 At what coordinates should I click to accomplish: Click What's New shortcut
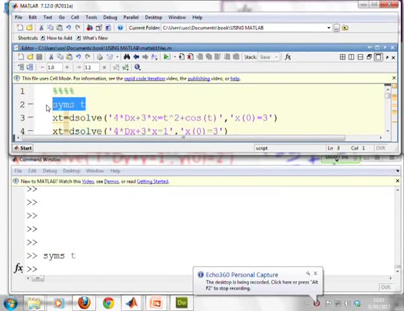click(x=92, y=38)
